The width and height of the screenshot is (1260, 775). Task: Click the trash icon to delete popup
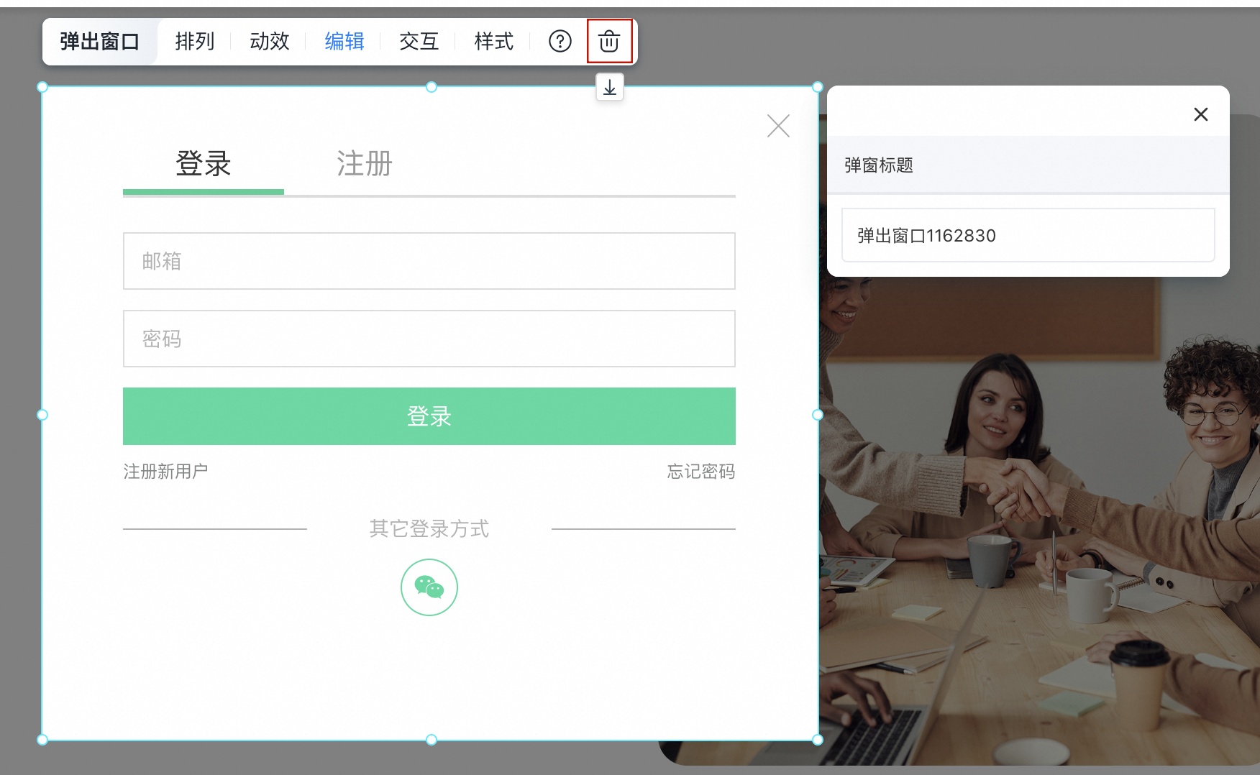coord(609,42)
